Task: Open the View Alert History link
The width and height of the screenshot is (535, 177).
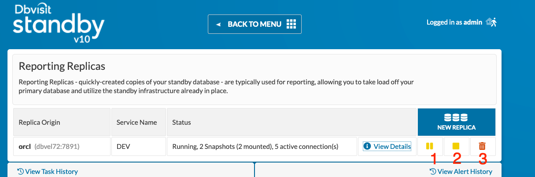Action: click(x=461, y=171)
